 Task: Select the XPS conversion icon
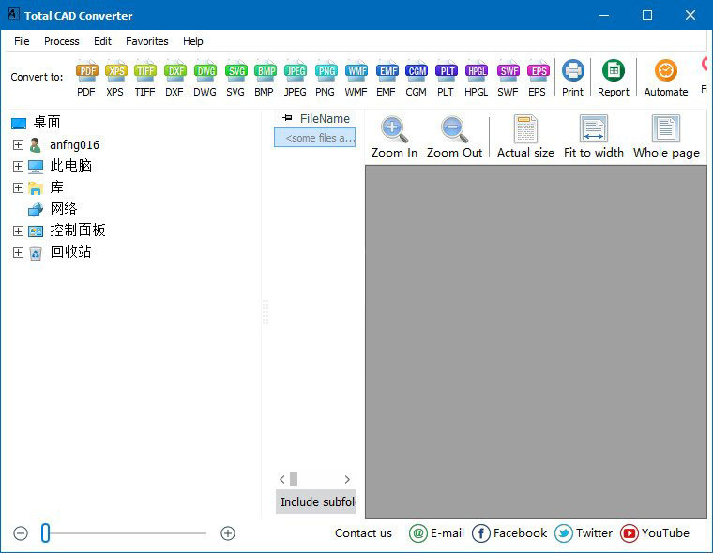pyautogui.click(x=115, y=78)
